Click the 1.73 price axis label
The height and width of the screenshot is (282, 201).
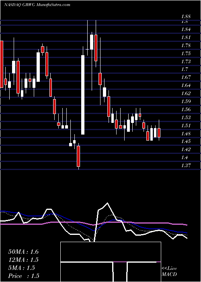(x=186, y=62)
